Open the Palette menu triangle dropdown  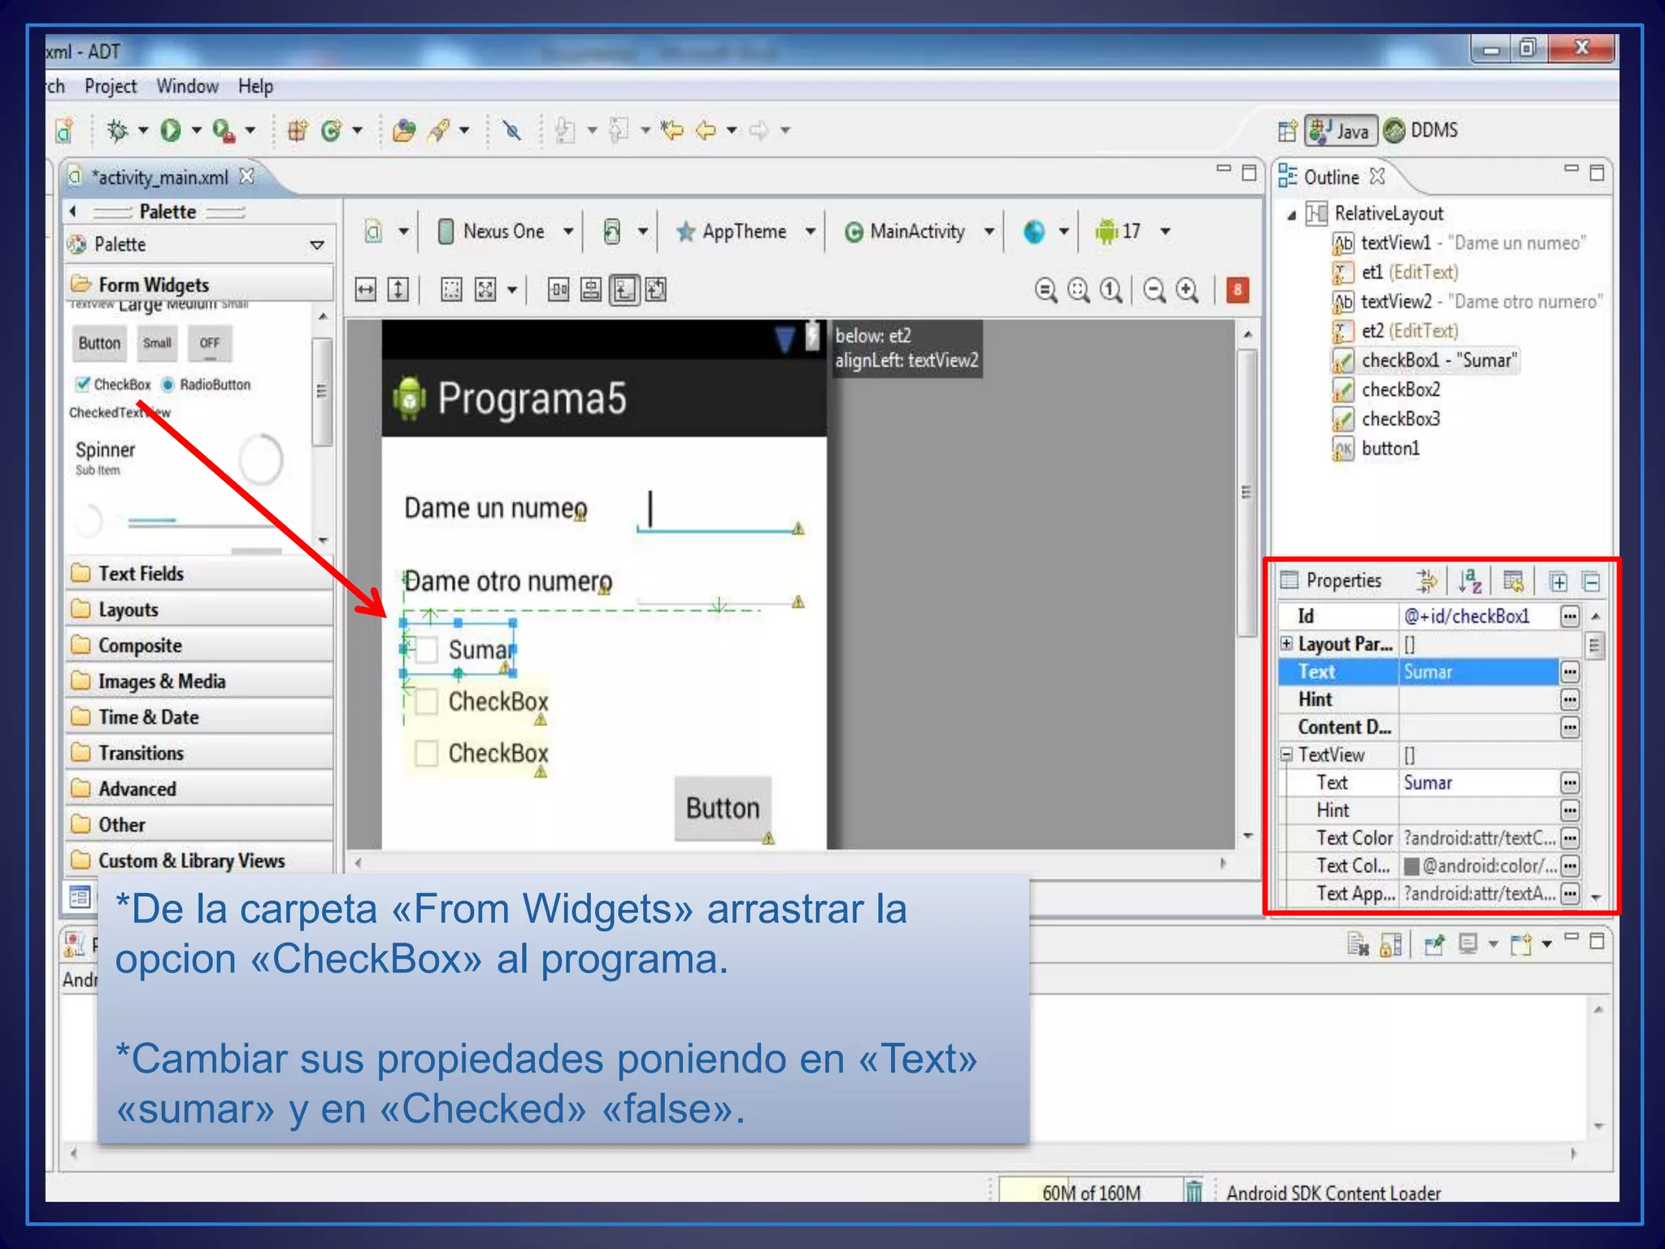317,245
